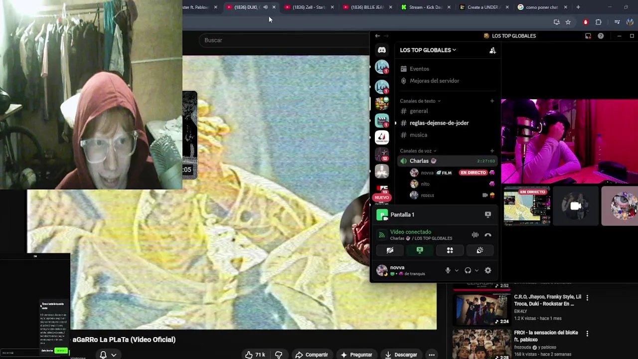The width and height of the screenshot is (638, 359).
Task: Toggle the notification bell for the channel
Action: 103,355
